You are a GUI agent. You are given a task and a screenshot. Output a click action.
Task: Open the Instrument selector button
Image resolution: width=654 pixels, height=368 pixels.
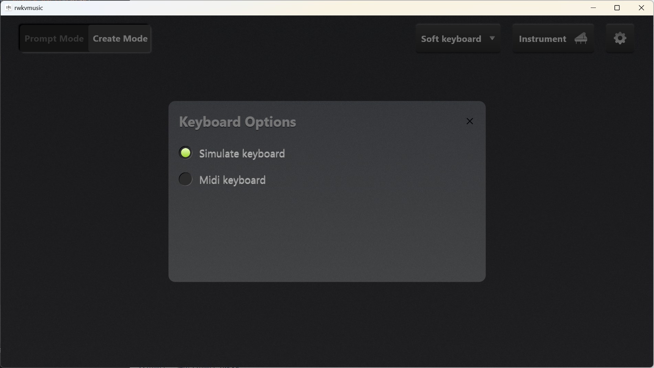(x=543, y=39)
